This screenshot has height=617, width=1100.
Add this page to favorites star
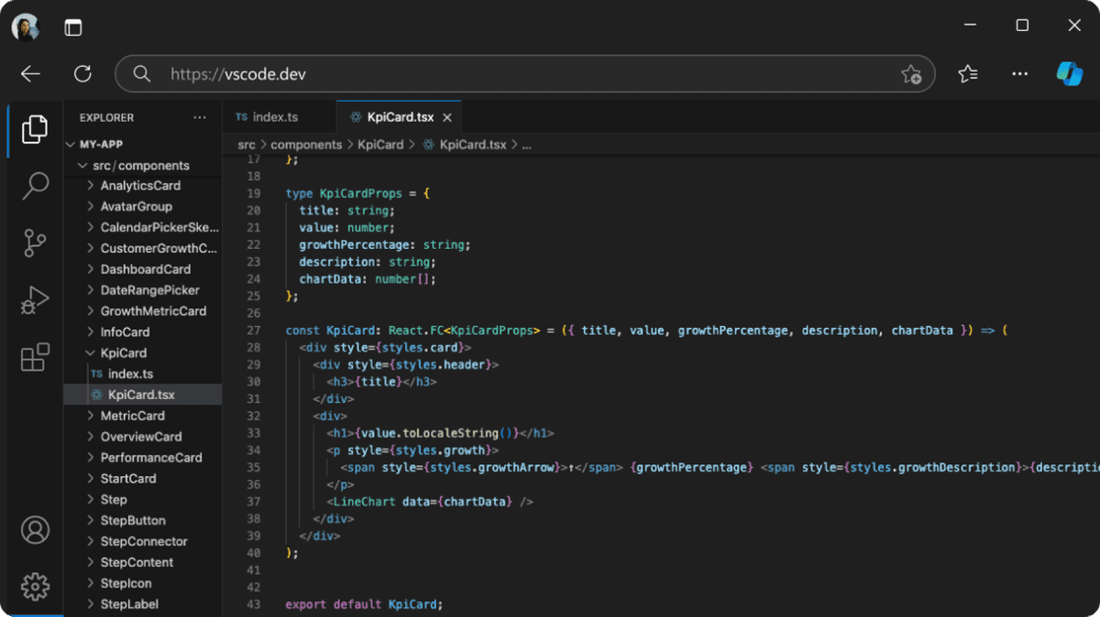pyautogui.click(x=910, y=74)
